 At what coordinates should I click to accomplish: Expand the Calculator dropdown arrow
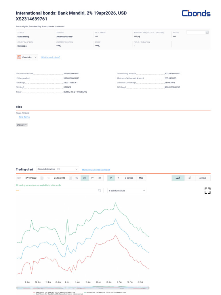point(35,57)
